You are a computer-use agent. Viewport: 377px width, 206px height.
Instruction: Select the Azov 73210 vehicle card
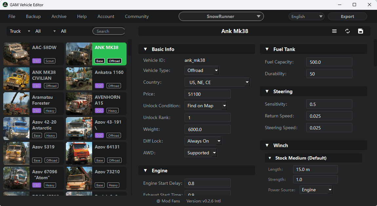(x=96, y=178)
